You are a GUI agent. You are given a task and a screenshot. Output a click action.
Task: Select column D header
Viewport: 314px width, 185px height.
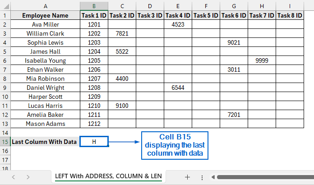click(x=150, y=6)
